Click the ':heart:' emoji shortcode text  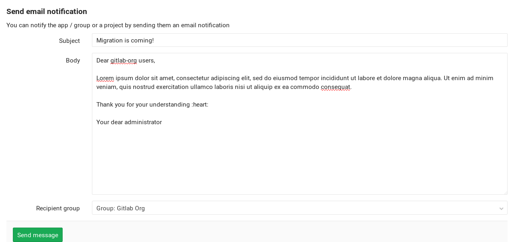tap(200, 105)
